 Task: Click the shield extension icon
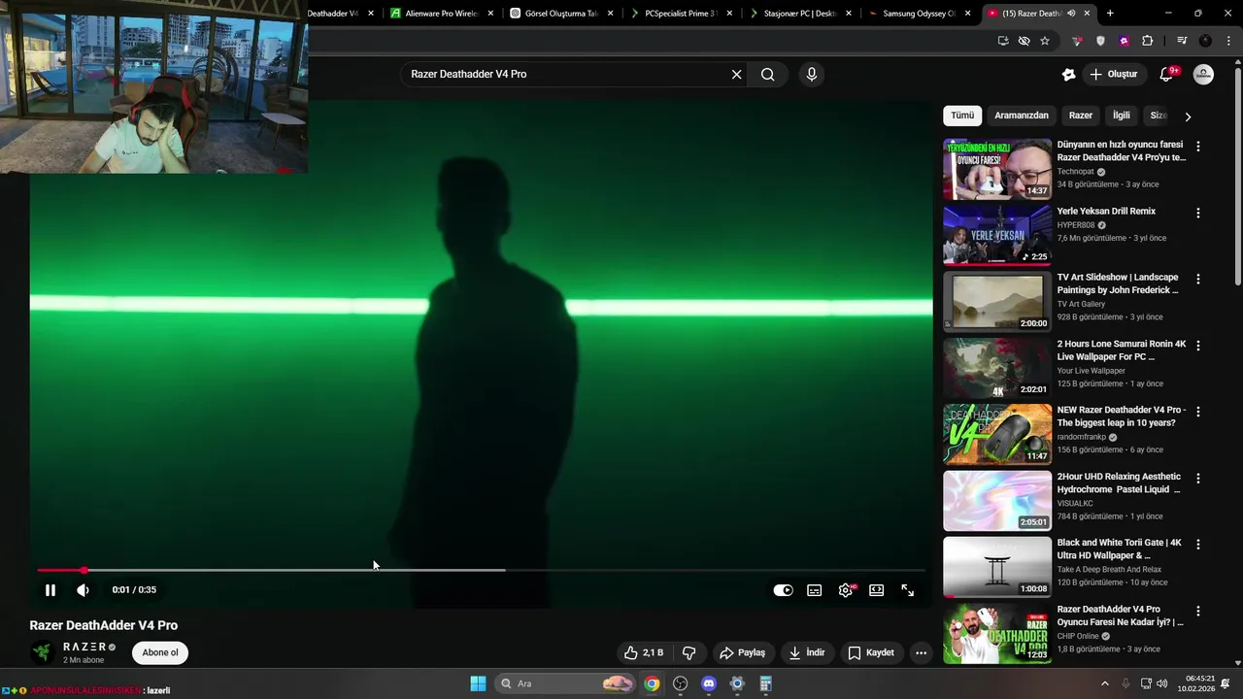click(1100, 41)
